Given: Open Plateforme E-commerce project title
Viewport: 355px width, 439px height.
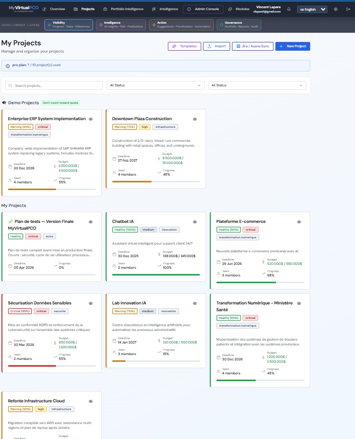Looking at the screenshot, I should tap(241, 221).
